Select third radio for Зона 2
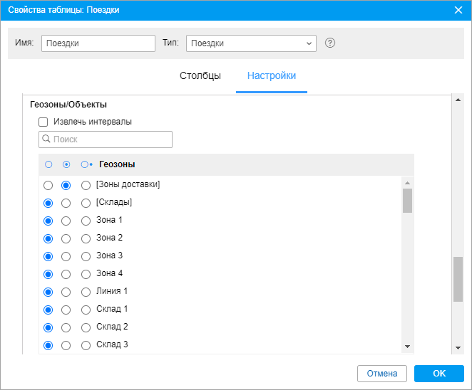This screenshot has width=472, height=390. coord(86,238)
